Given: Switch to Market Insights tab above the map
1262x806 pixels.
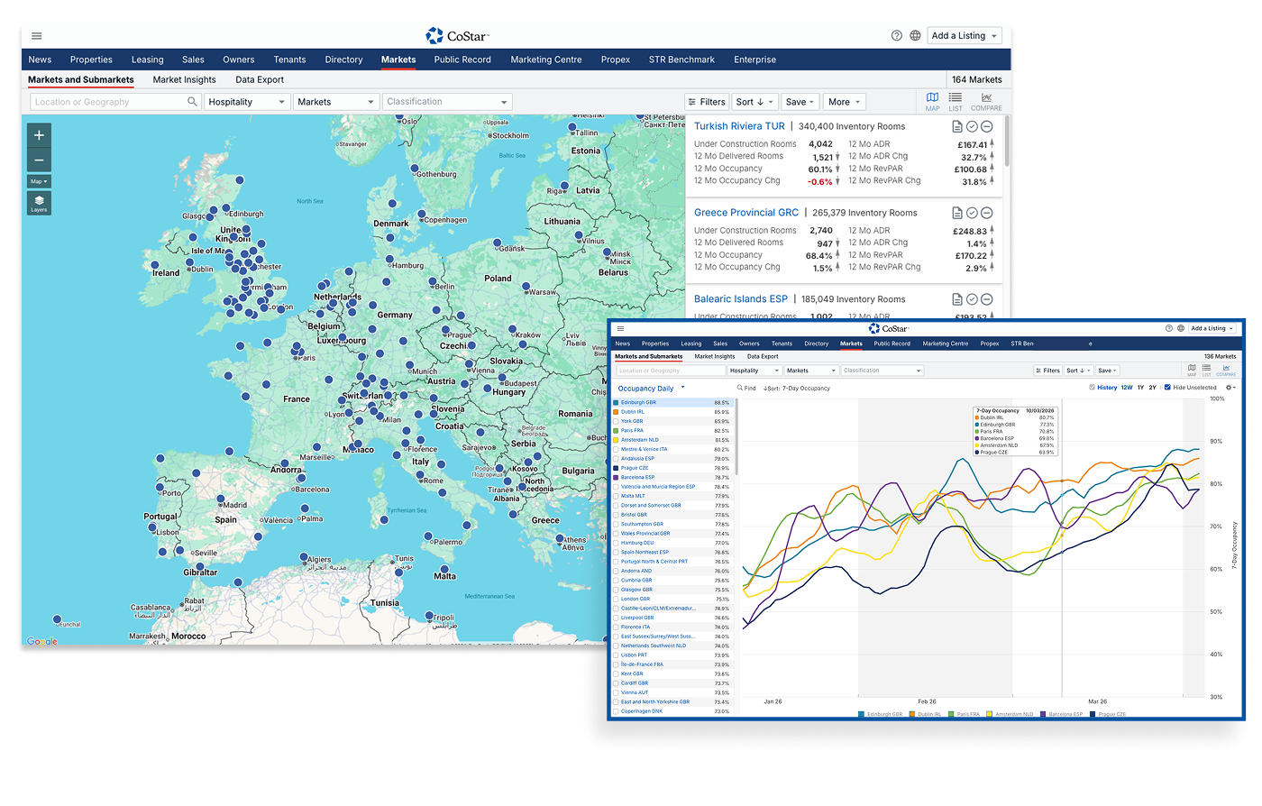Looking at the screenshot, I should [x=184, y=79].
